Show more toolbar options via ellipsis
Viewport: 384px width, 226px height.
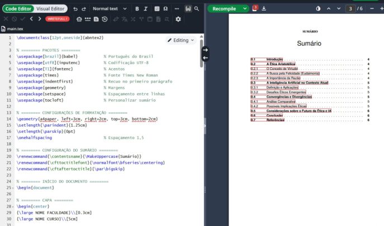[x=177, y=9]
